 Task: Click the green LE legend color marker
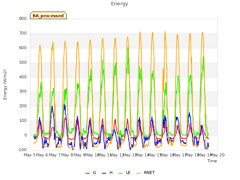121,173
